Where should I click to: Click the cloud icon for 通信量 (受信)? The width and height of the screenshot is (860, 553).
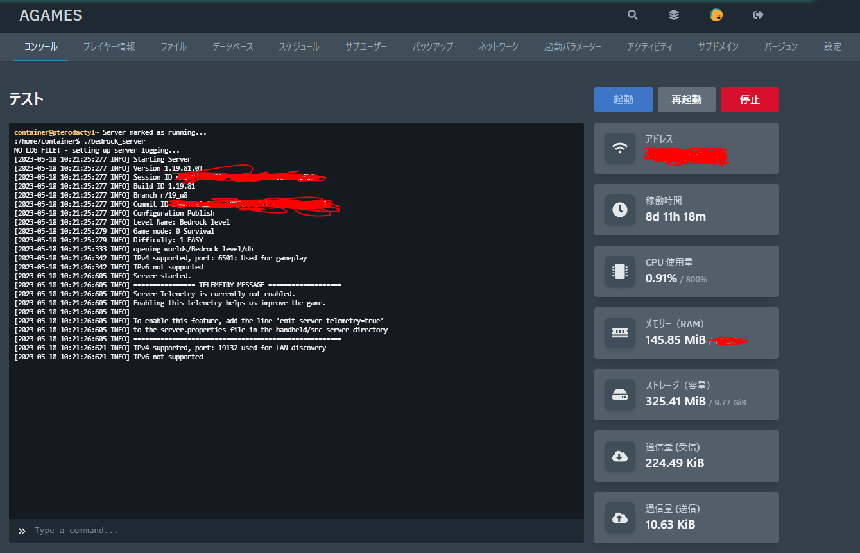point(619,456)
